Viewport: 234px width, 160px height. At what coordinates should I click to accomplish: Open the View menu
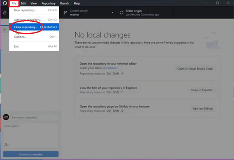click(x=34, y=3)
